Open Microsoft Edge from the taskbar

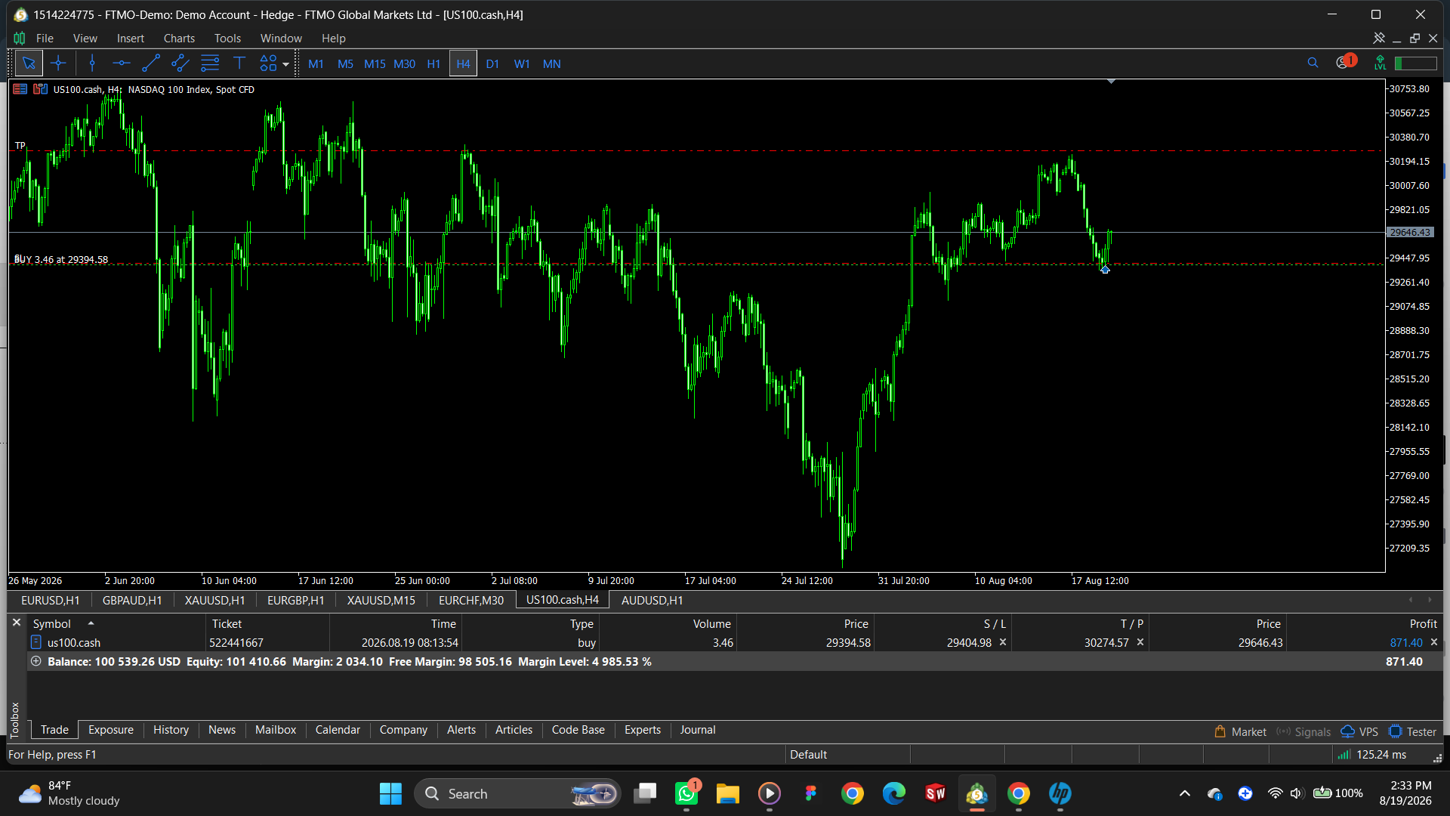[893, 793]
